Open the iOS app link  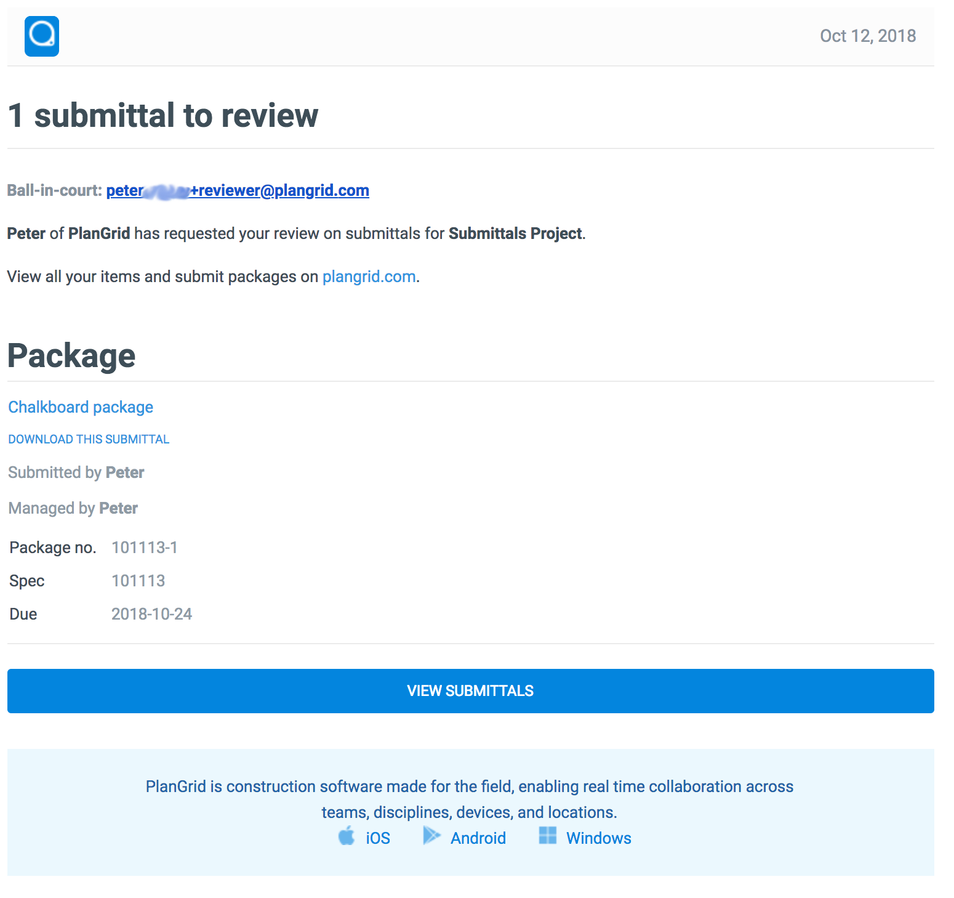(x=378, y=838)
